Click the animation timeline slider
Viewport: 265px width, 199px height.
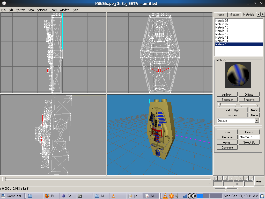(x=4, y=179)
